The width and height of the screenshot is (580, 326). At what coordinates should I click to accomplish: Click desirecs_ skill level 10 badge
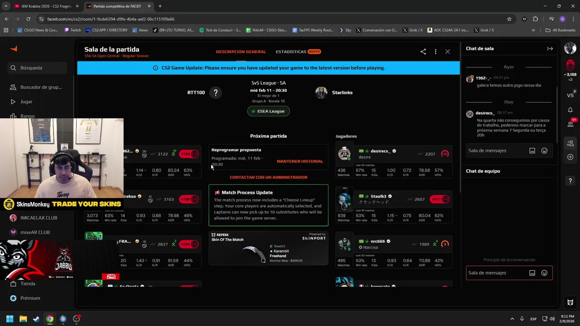[x=445, y=154]
